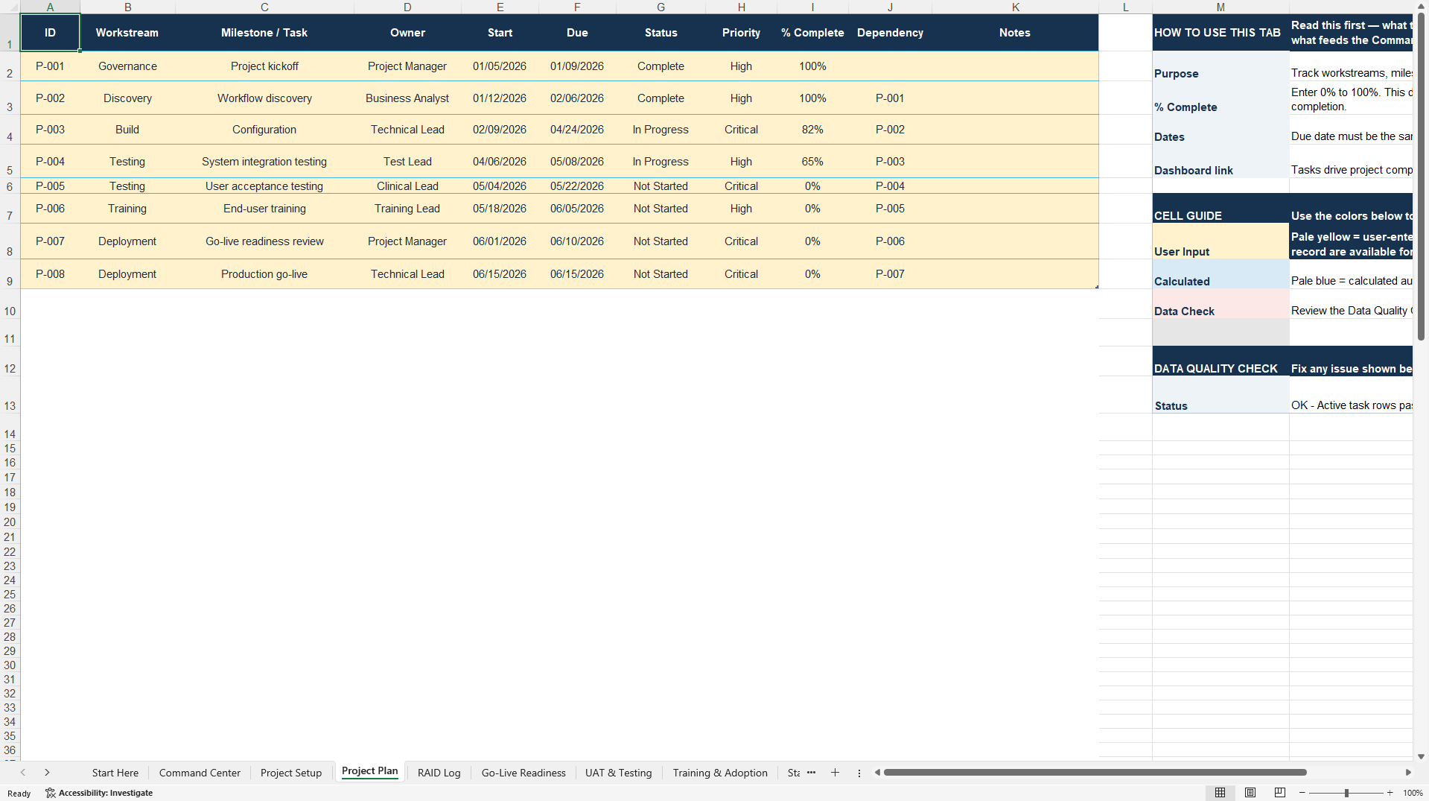Viewport: 1429px width, 801px height.
Task: Switch to Normal view in status bar
Action: [1220, 792]
